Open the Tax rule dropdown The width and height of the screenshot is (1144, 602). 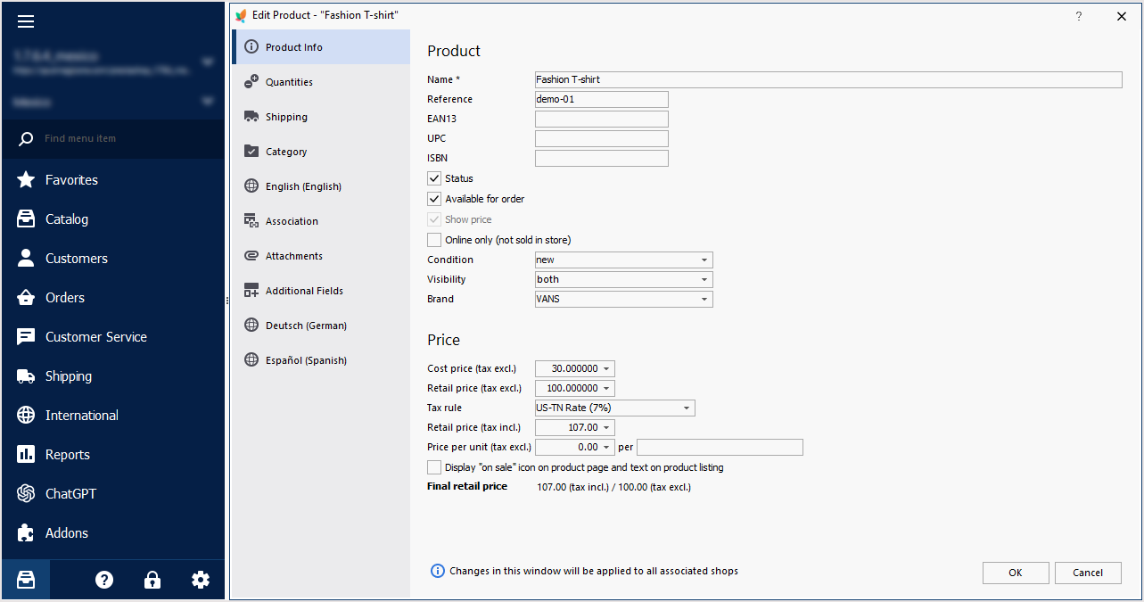[x=615, y=408]
